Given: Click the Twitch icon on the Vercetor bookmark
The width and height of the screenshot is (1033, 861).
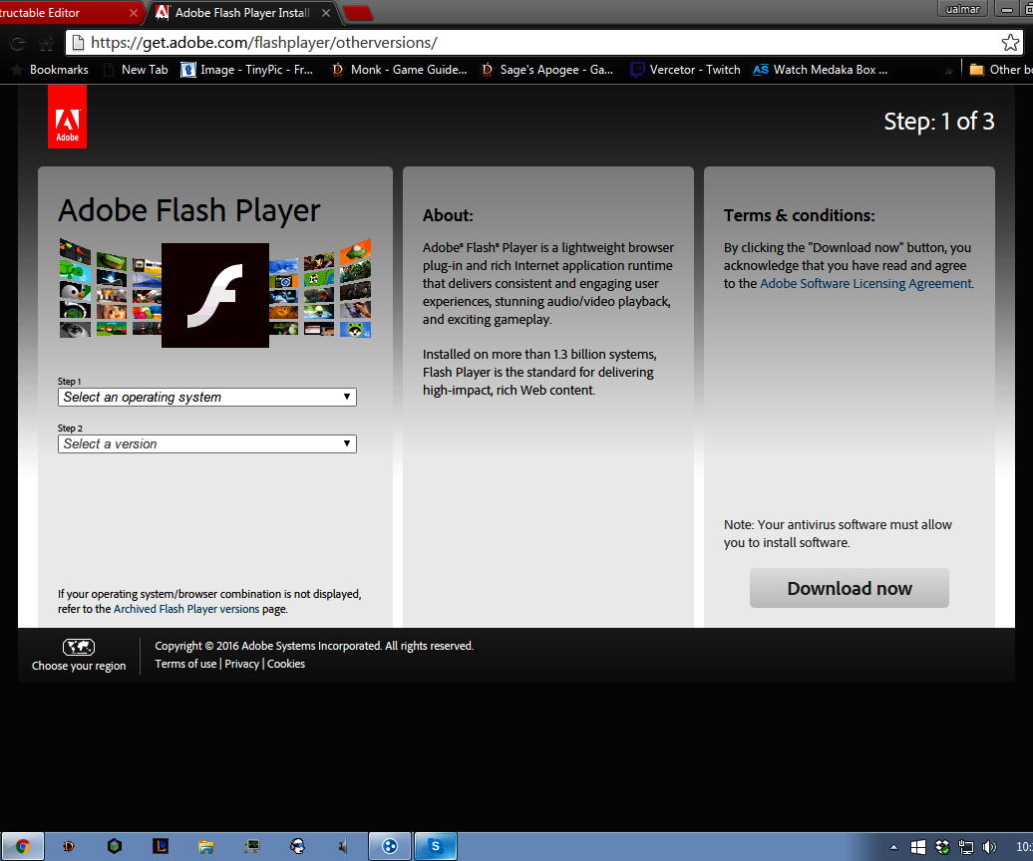Looking at the screenshot, I should pyautogui.click(x=635, y=69).
